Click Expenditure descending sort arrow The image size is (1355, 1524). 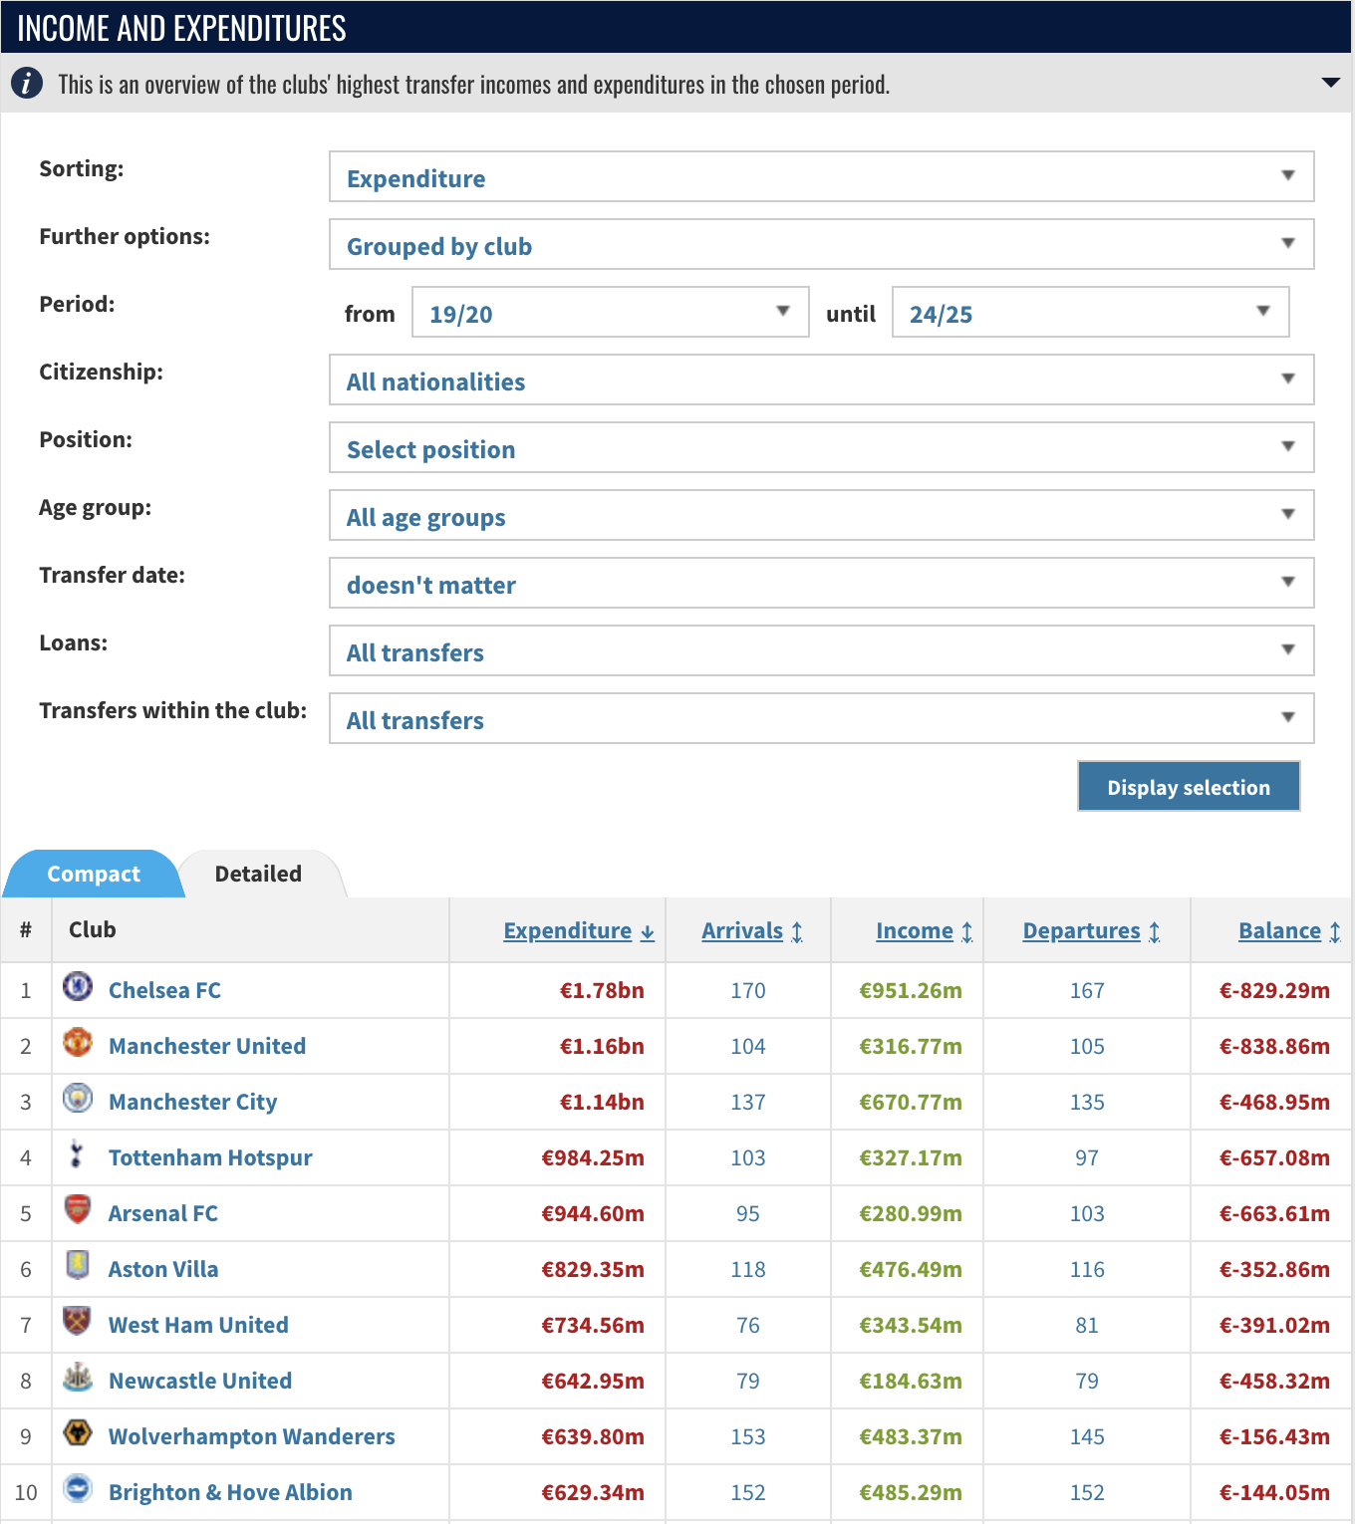[648, 932]
